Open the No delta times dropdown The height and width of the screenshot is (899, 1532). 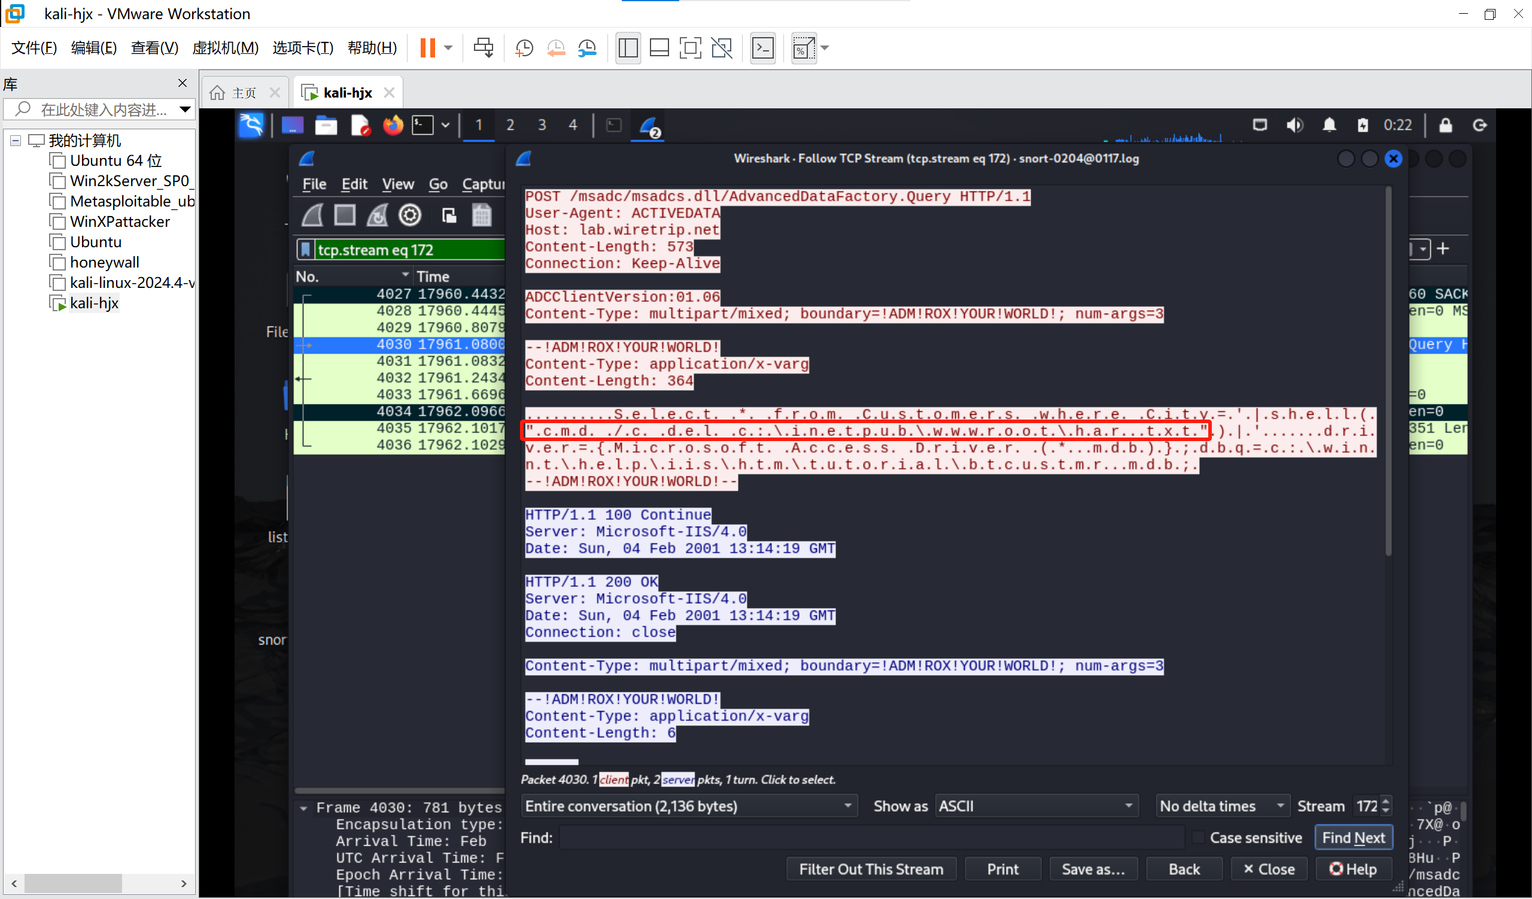[x=1223, y=807]
